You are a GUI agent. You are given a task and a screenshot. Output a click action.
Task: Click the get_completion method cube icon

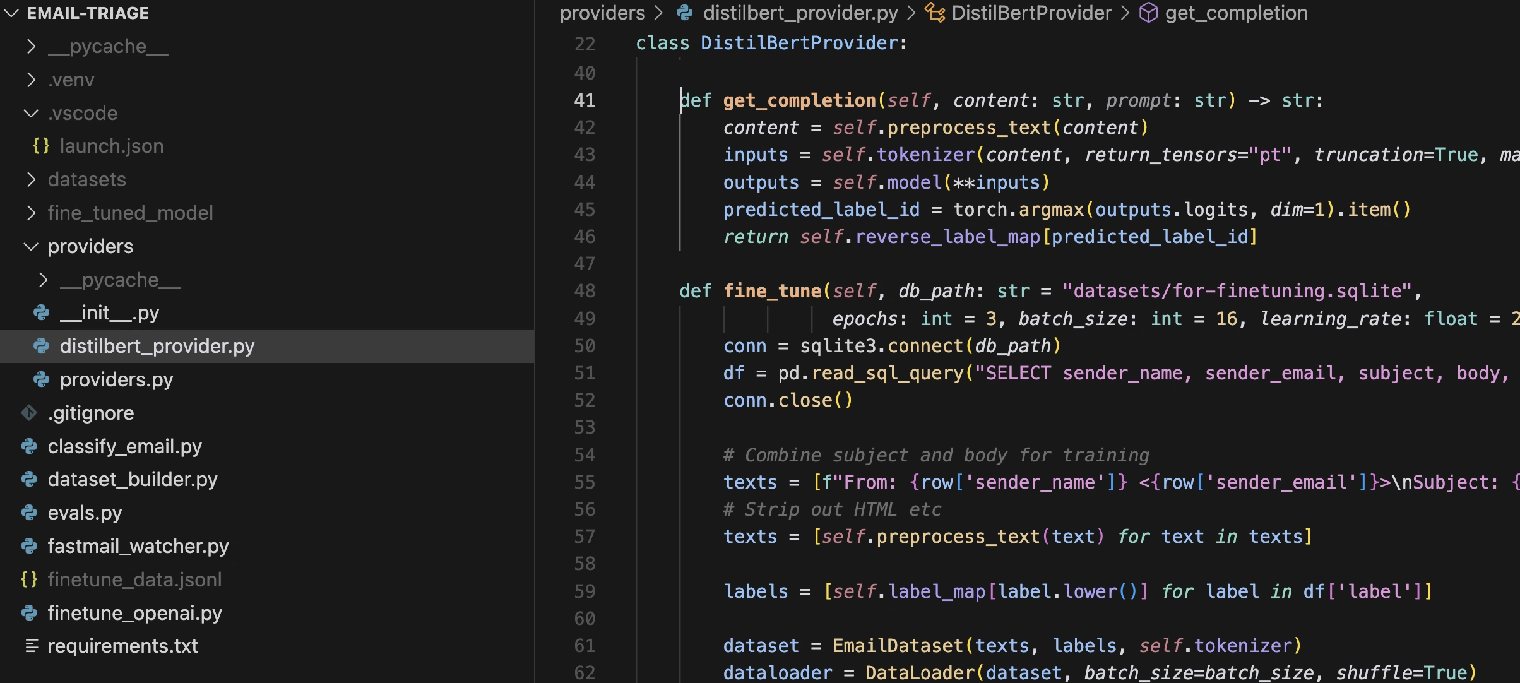1148,13
